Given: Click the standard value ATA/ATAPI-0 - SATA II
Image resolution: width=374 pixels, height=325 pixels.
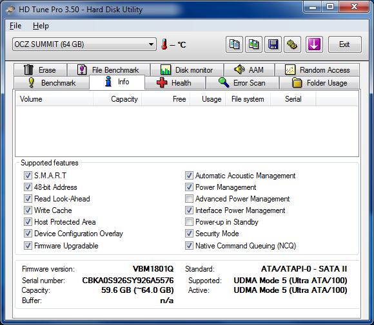Looking at the screenshot, I should click(x=304, y=269).
